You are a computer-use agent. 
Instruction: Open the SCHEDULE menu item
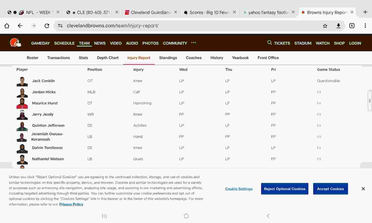[x=64, y=43]
